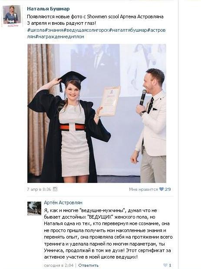Click the Instagram icon beside the post date
Screen dimensions: 201x269
[55, 189]
